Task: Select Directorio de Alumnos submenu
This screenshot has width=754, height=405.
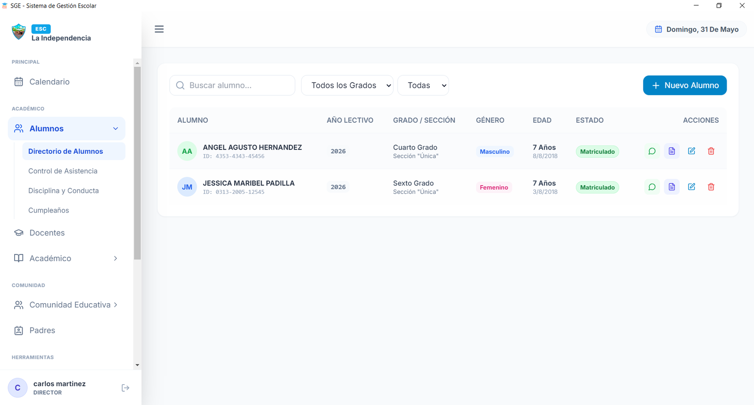Action: [74, 151]
